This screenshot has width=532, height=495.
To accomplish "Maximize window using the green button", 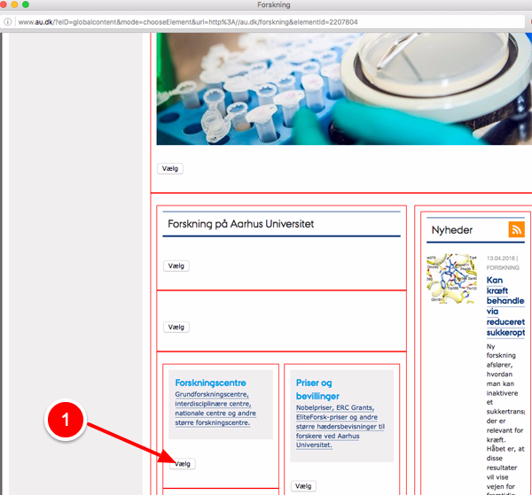I will (40, 5).
